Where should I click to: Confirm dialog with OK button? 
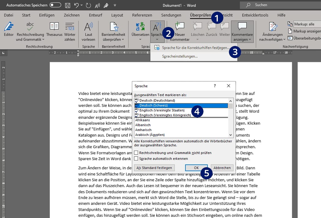(196, 168)
